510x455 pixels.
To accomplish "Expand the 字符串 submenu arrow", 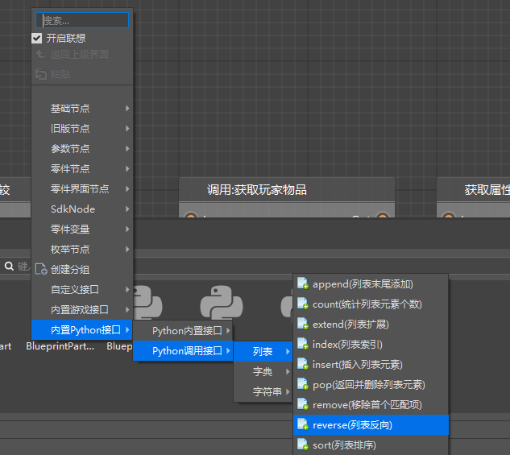I will 288,391.
